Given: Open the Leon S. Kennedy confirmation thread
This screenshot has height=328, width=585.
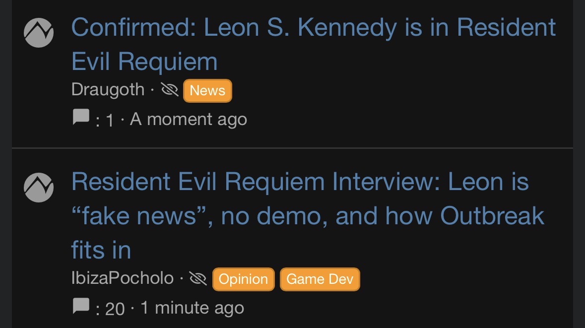Looking at the screenshot, I should pyautogui.click(x=313, y=27).
